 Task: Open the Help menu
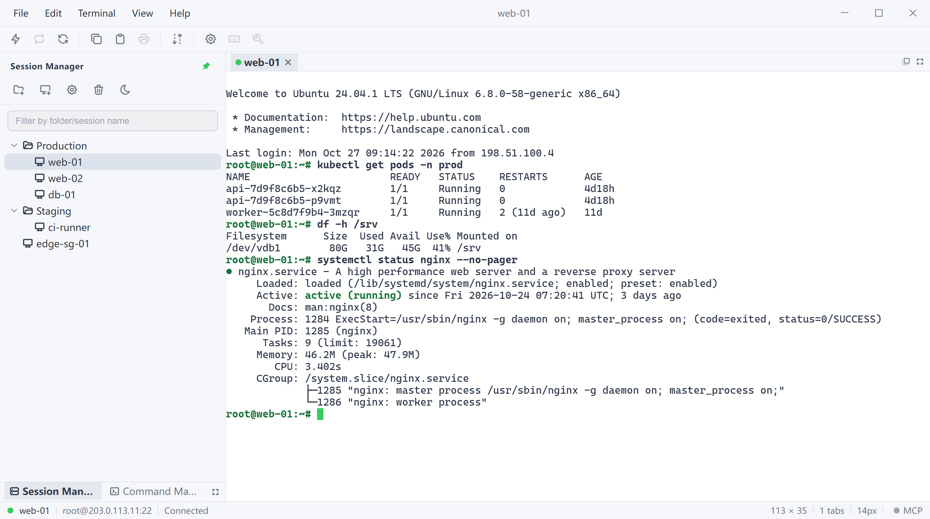[180, 13]
